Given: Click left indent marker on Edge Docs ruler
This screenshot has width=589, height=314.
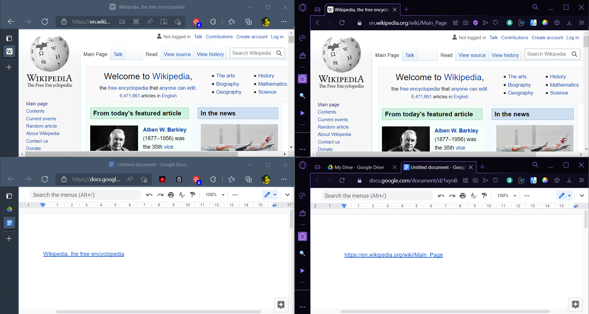Looking at the screenshot, I should [43, 205].
